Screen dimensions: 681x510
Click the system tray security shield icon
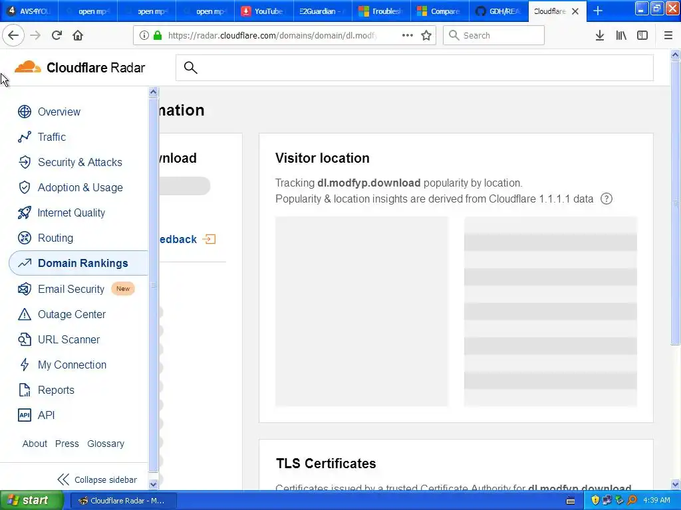(x=595, y=501)
